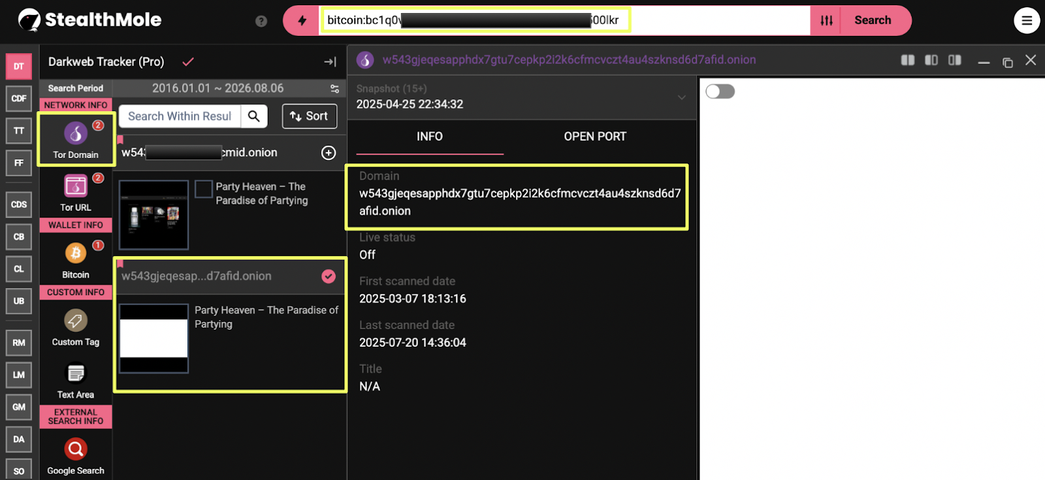
Task: Open the RM module in the left rail
Action: 19,343
